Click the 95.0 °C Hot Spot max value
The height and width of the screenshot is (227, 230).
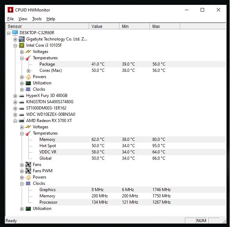pyautogui.click(x=159, y=146)
